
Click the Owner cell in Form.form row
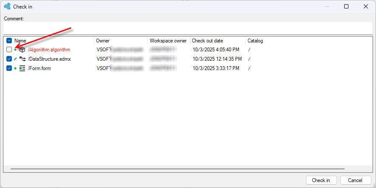[x=120, y=68]
